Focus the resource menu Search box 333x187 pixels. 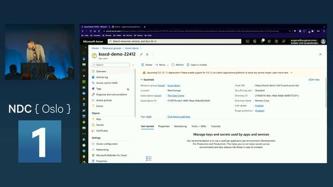[111, 65]
